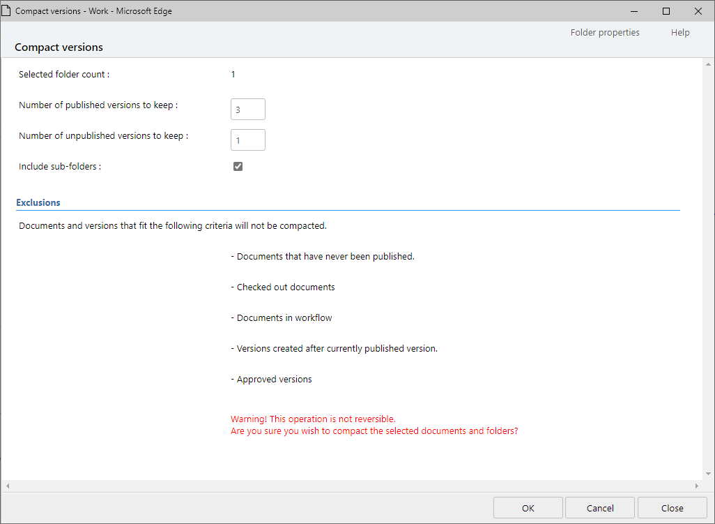Confirm compaction with the OK button
This screenshot has height=524, width=715.
(528, 507)
